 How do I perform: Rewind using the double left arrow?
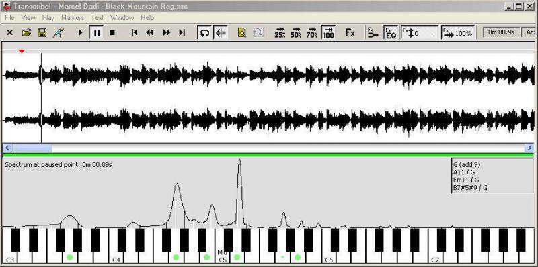click(150, 32)
